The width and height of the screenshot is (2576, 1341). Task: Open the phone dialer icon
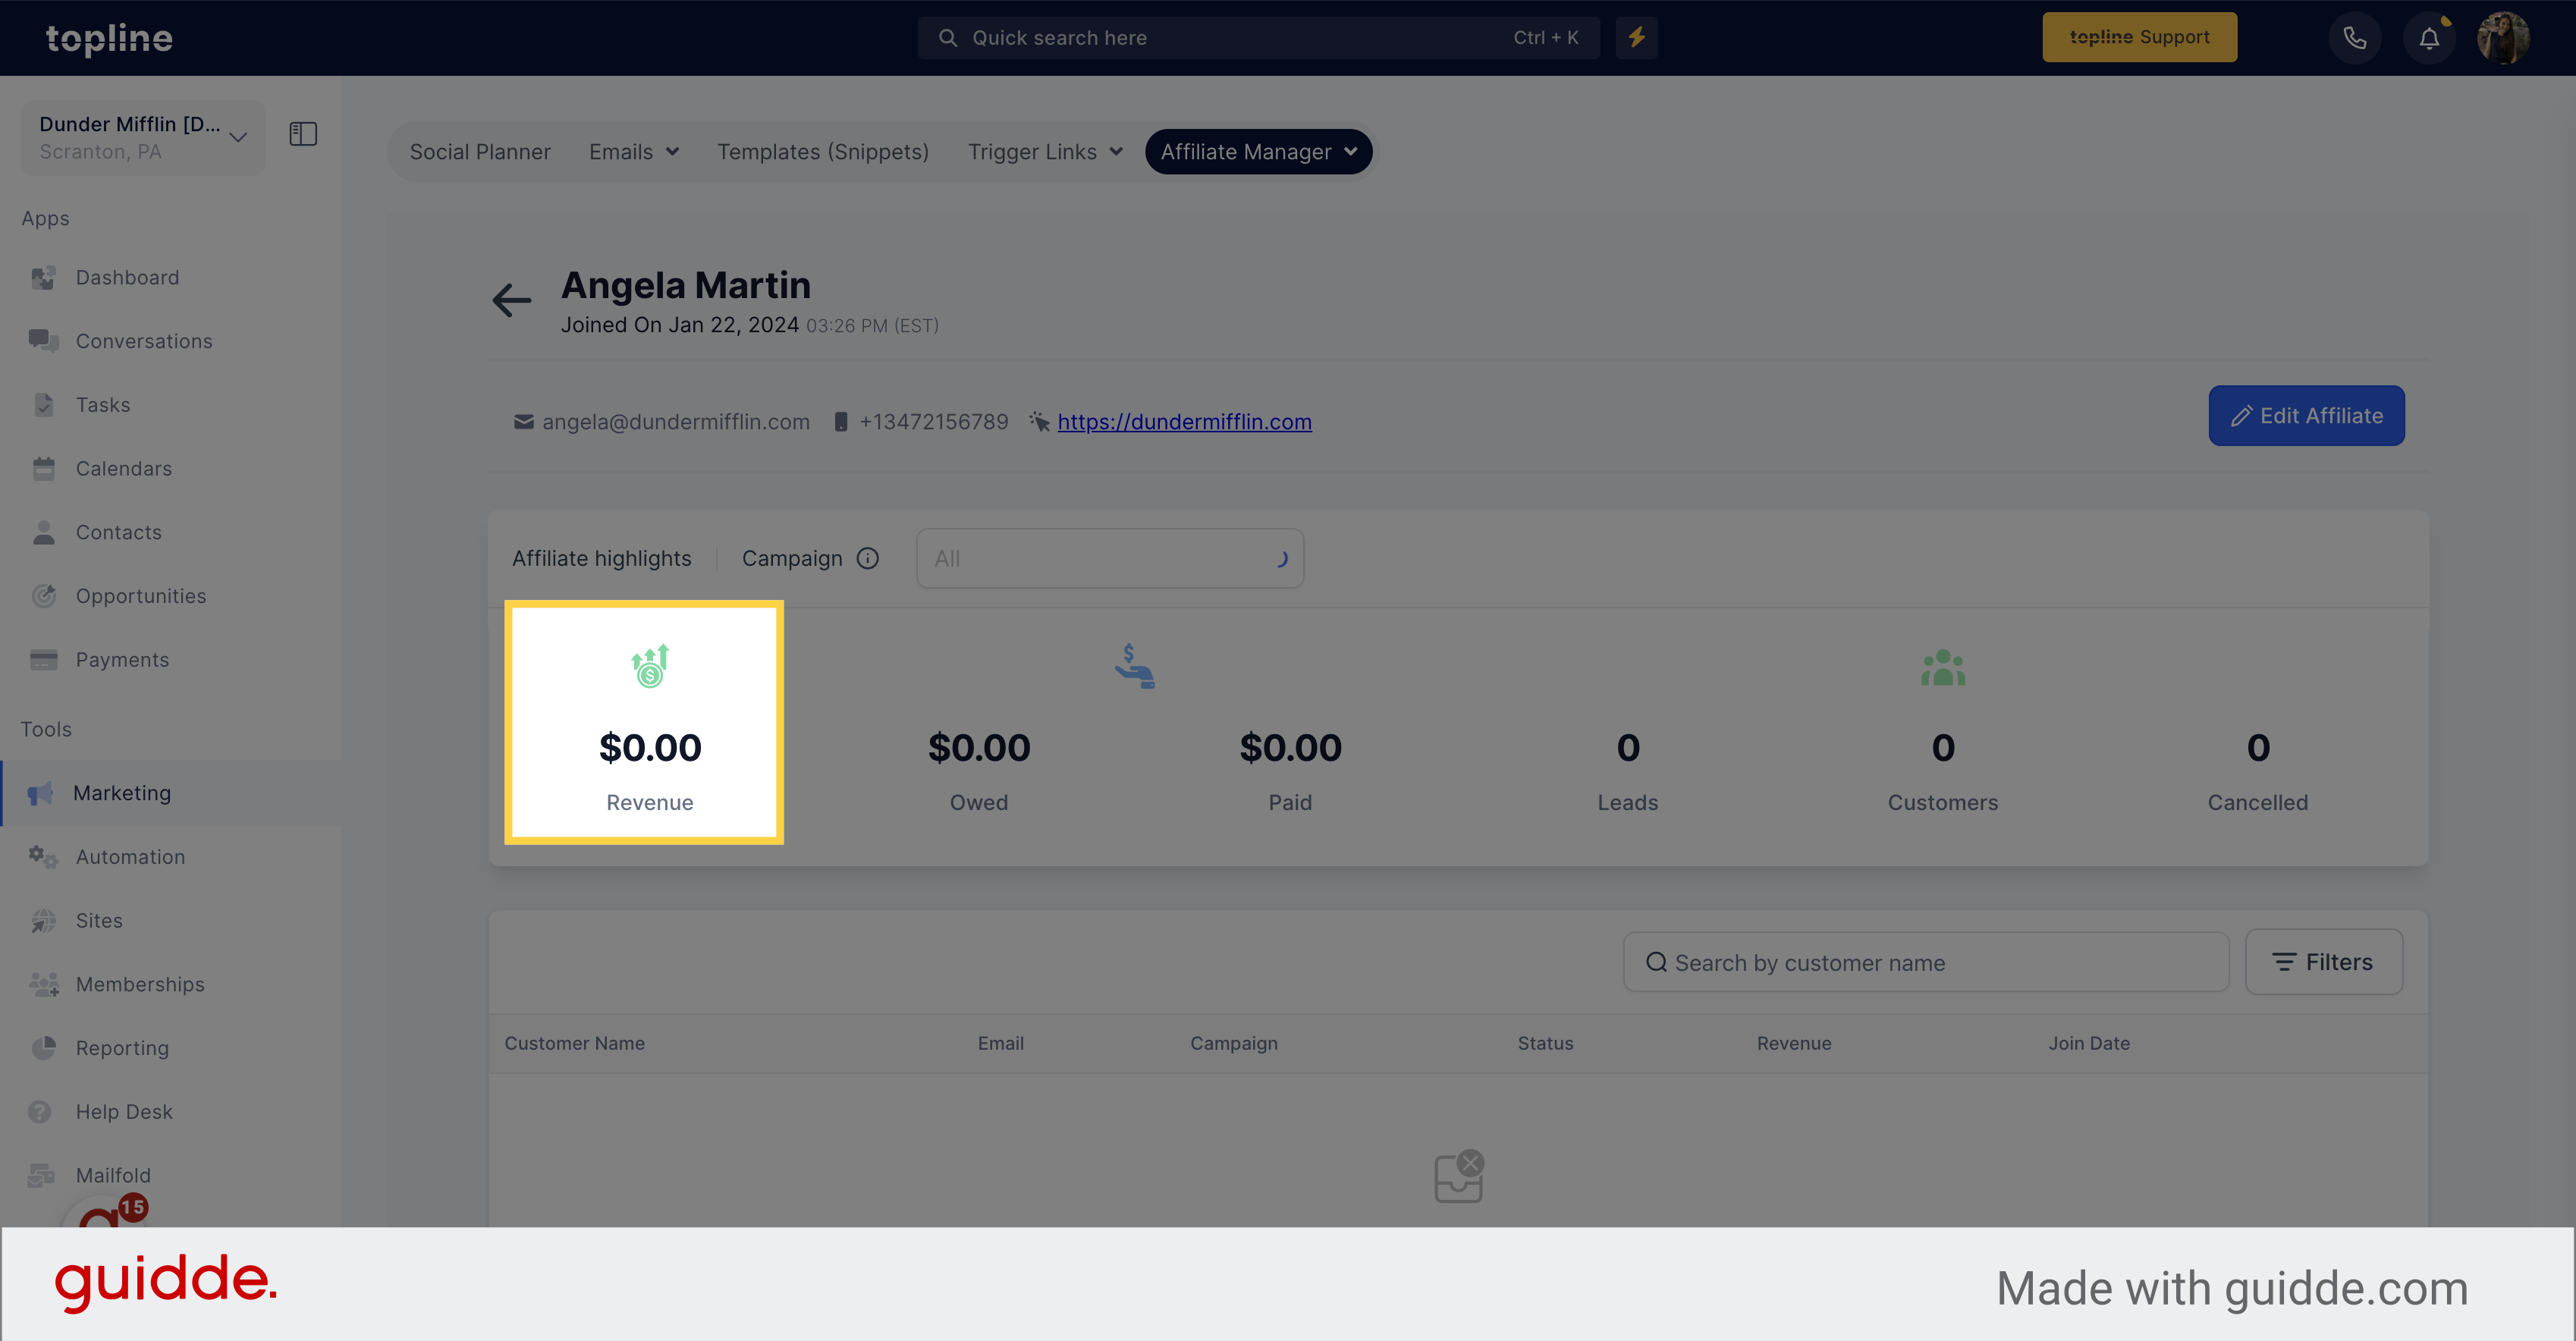point(2354,38)
